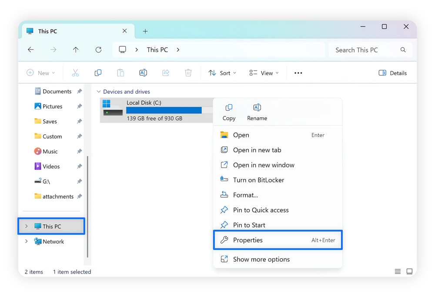Open the New button menu
Screen dimensions: 435x297
[41, 73]
